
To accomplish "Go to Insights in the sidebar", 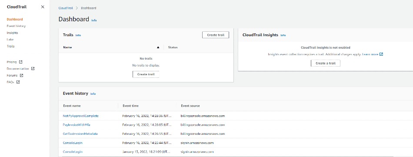I will click(12, 33).
